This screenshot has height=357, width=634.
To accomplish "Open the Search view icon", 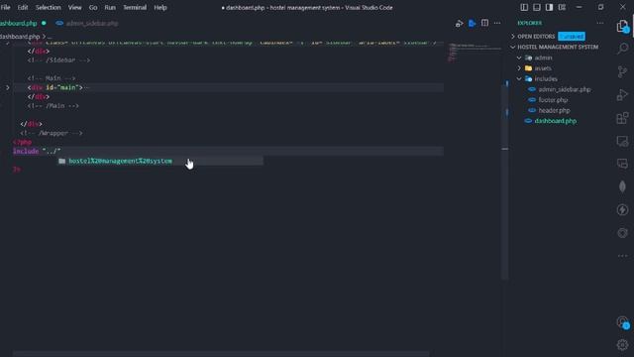I will (x=623, y=49).
